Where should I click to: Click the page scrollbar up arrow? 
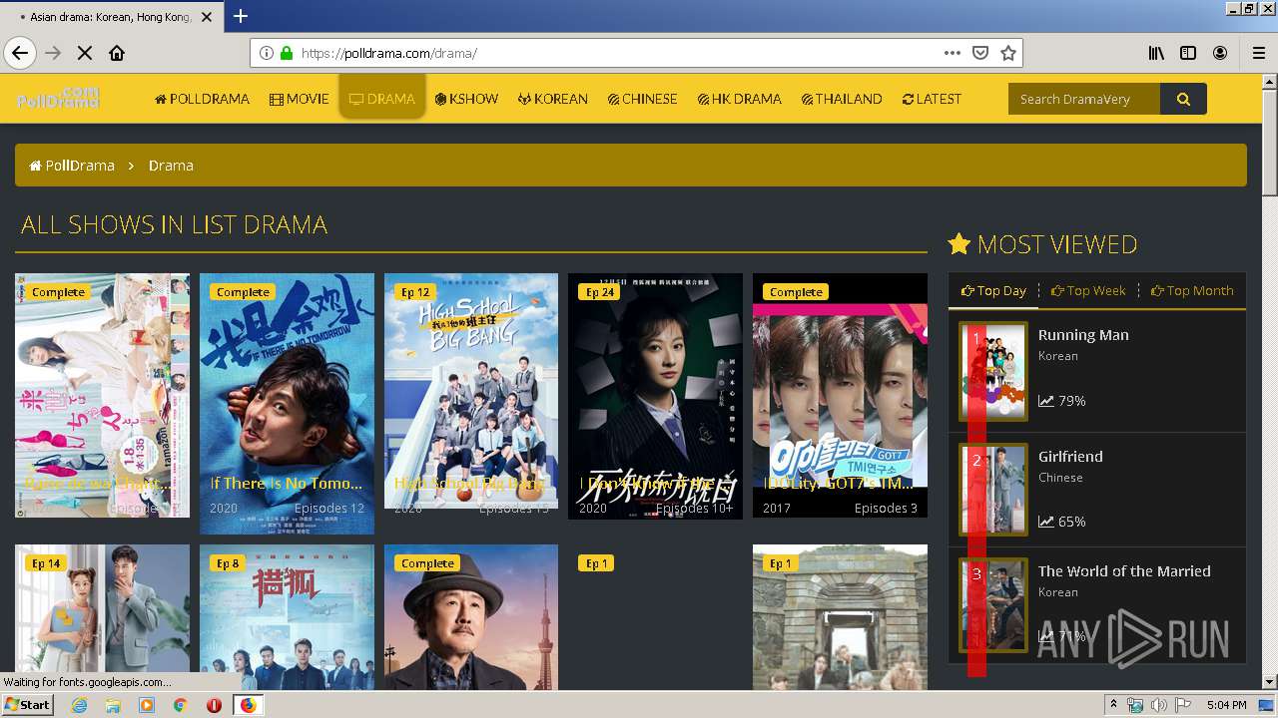[1269, 84]
